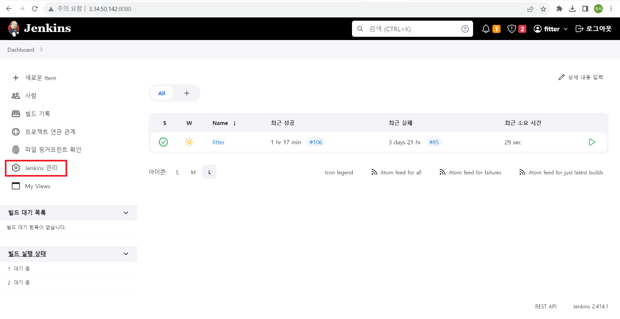Sort by 최근 소요 시간 column
Viewport: 620px width, 319px height.
[523, 123]
